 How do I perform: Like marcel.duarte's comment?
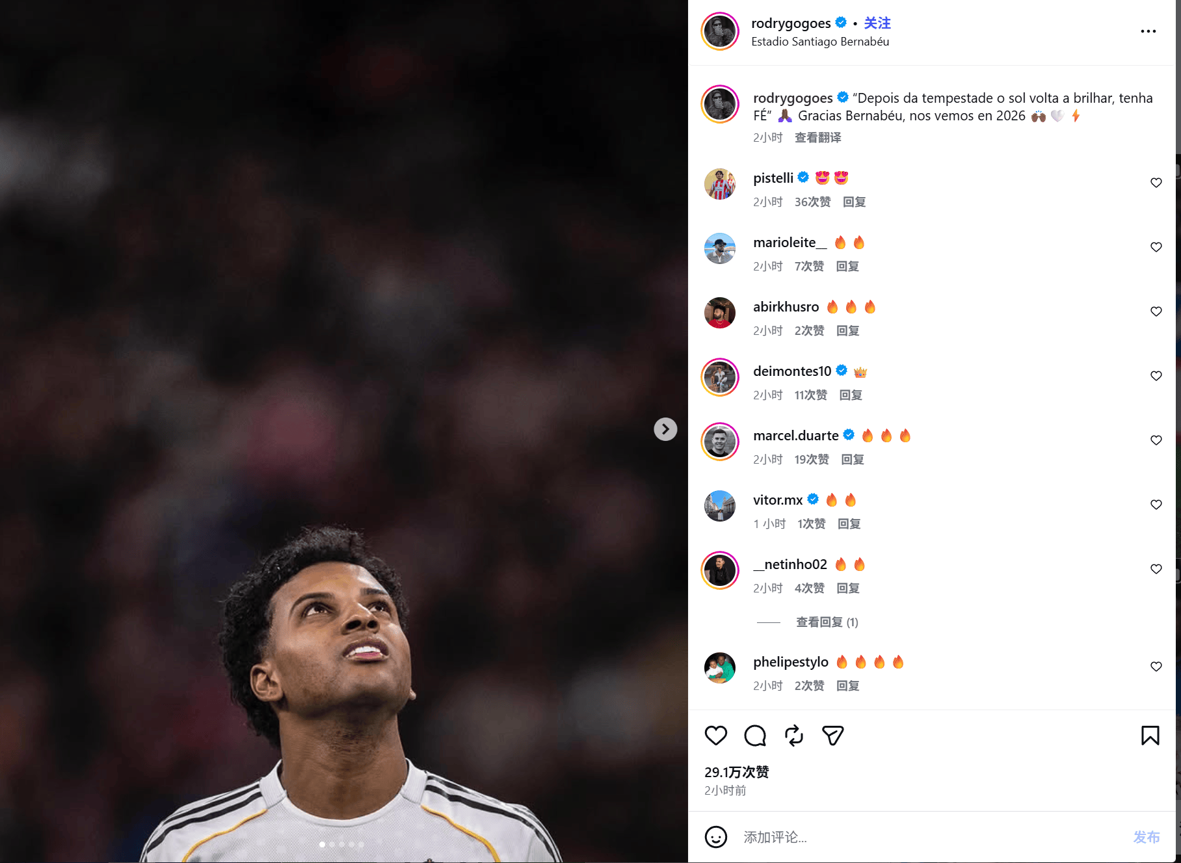click(1156, 440)
